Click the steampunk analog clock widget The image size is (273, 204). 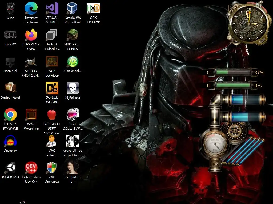click(249, 23)
